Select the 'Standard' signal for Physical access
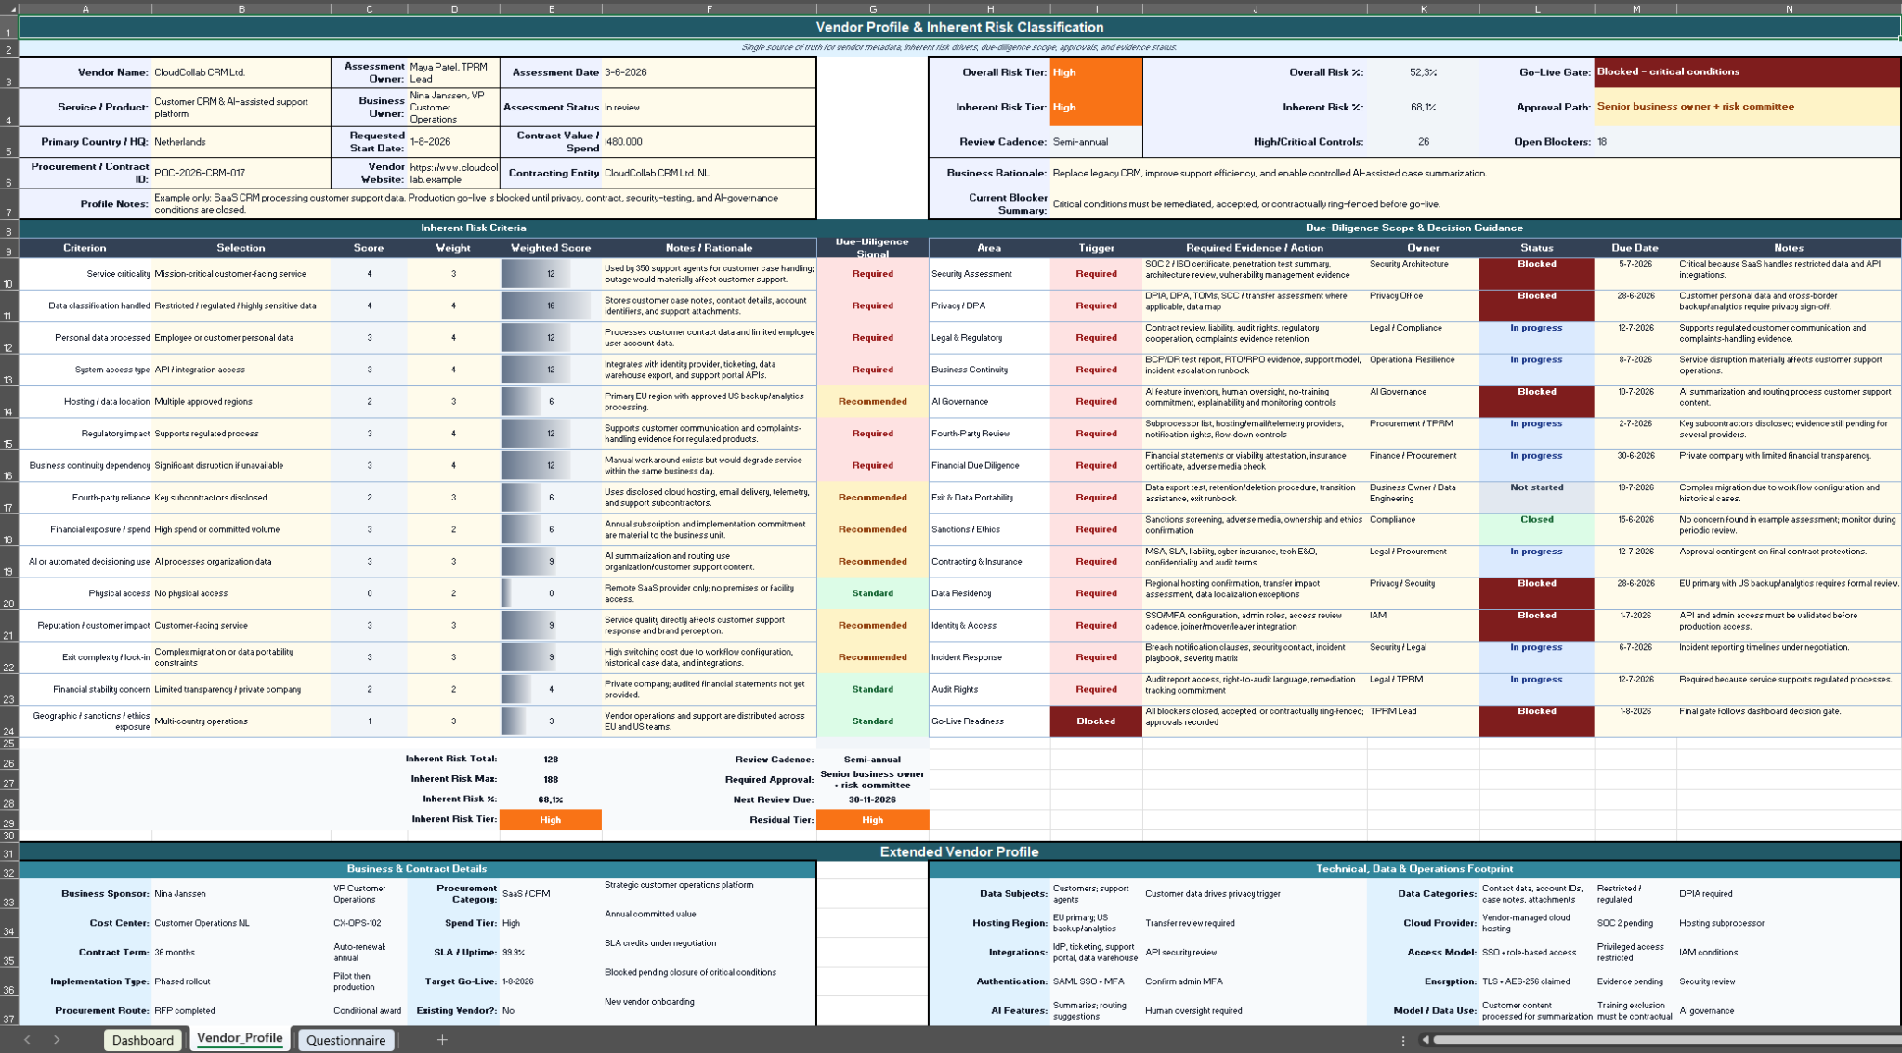This screenshot has height=1053, width=1902. (872, 593)
